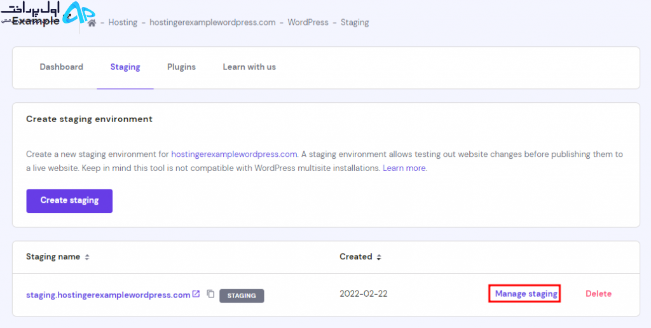Click the Create staging button

click(x=69, y=201)
